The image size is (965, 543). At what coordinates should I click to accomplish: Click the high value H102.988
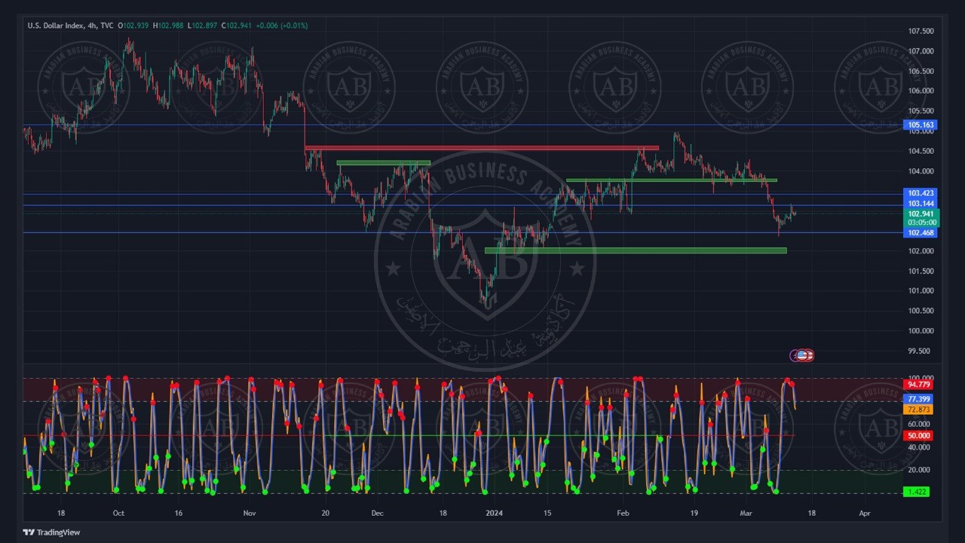click(x=170, y=26)
